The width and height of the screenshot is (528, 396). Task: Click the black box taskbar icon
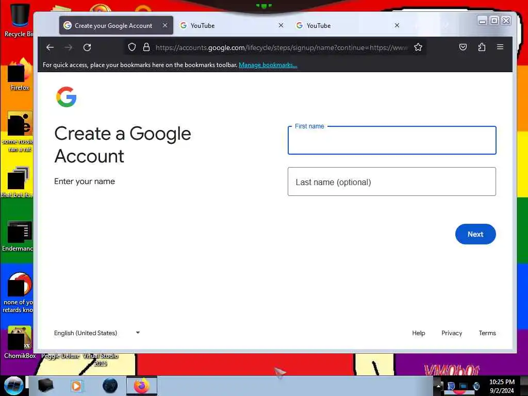(45, 386)
